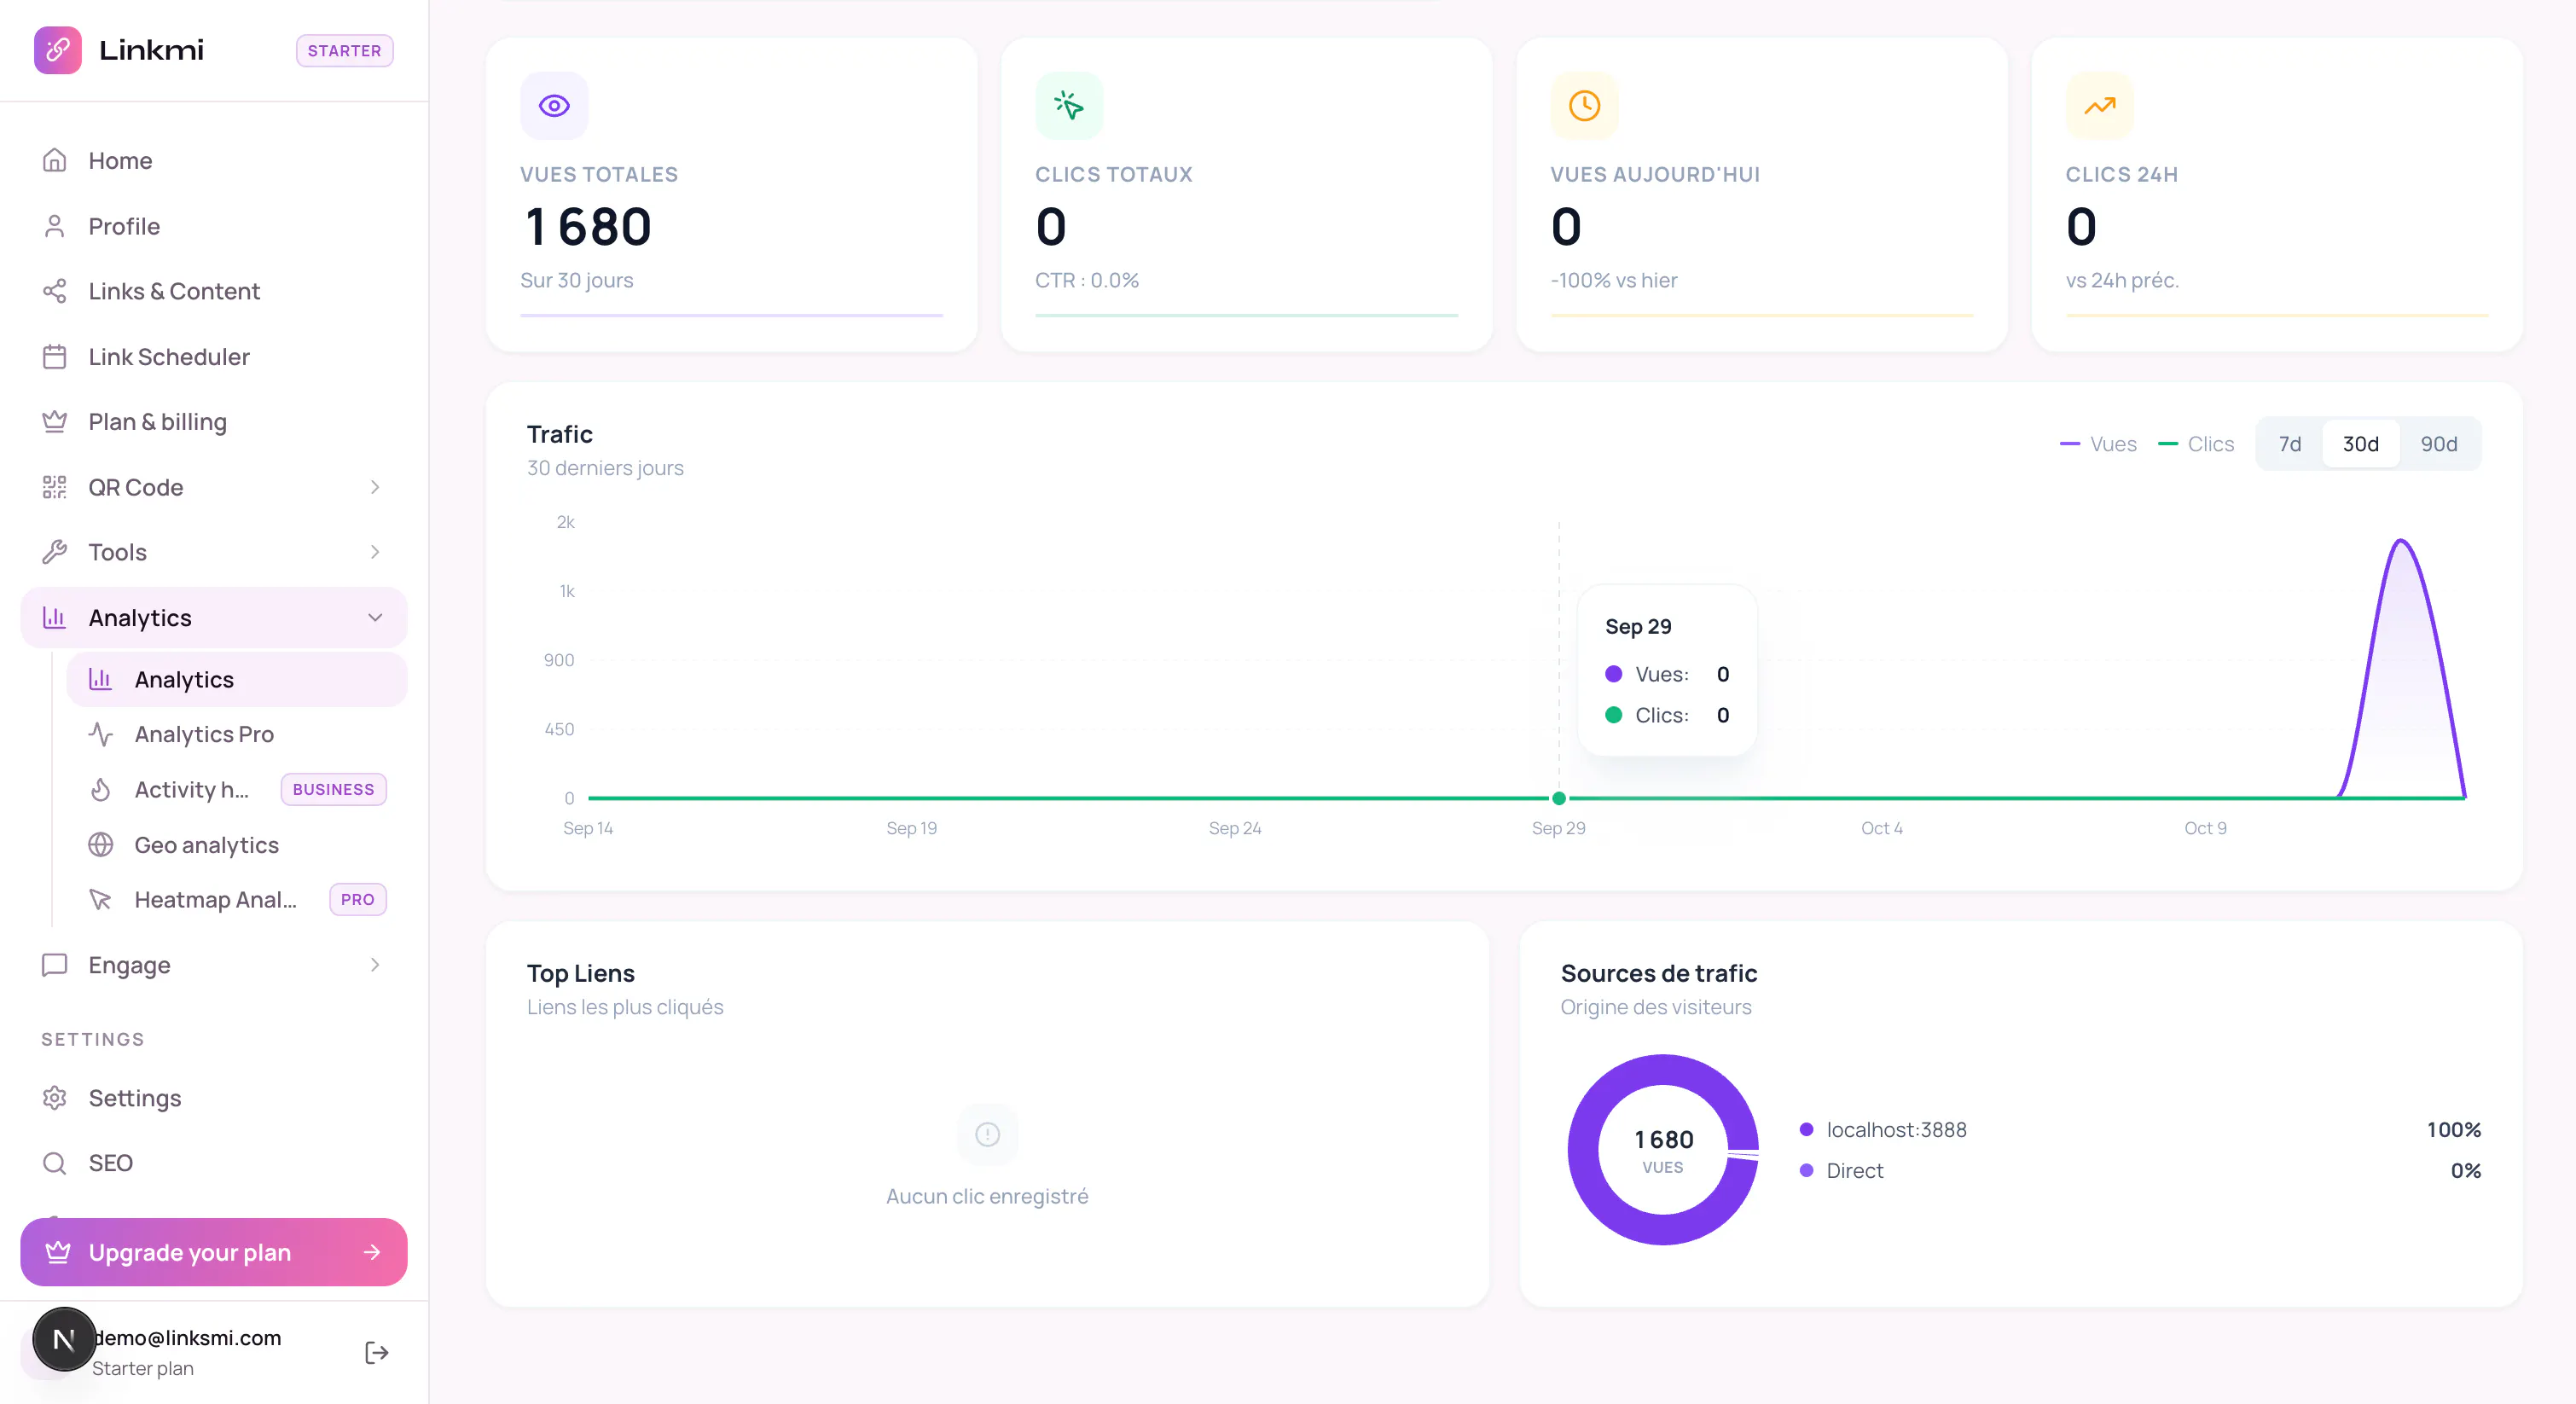Click the Vues Aujourd'hui clock icon

pyautogui.click(x=1584, y=105)
